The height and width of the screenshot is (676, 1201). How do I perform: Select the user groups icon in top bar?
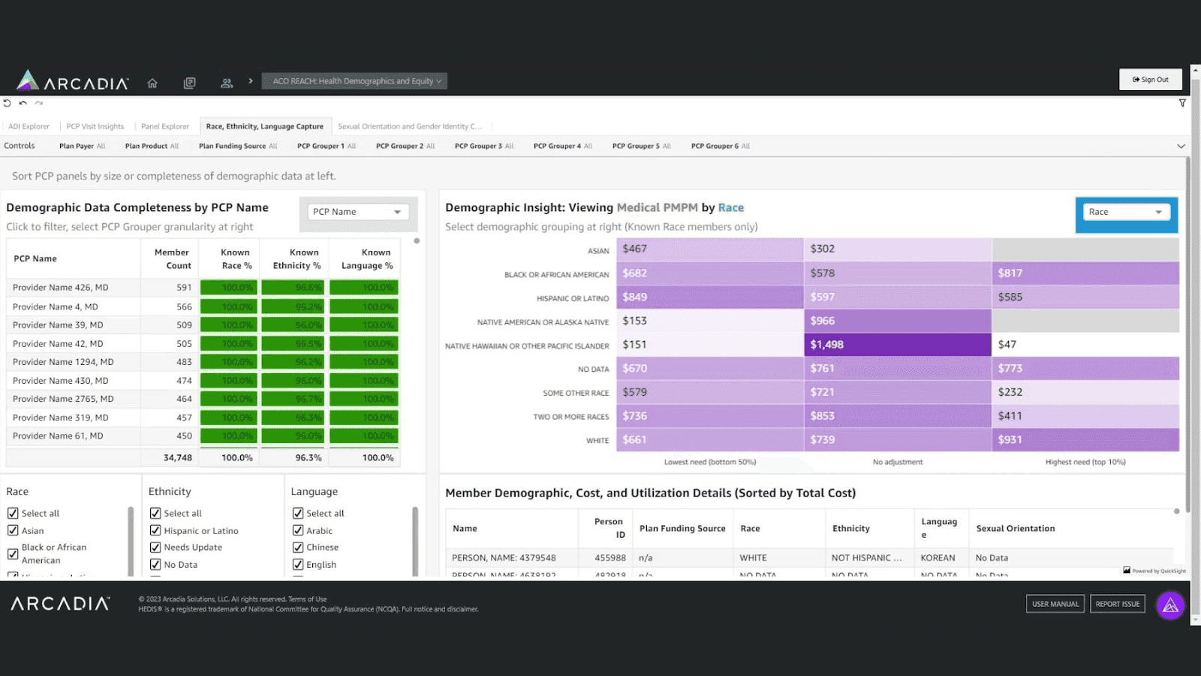pos(227,83)
